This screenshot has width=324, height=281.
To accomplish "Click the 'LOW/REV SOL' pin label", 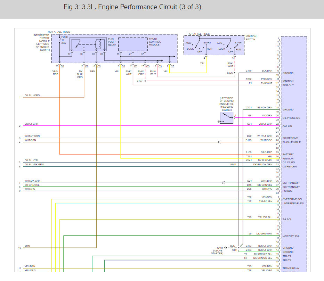I will click(x=291, y=235).
